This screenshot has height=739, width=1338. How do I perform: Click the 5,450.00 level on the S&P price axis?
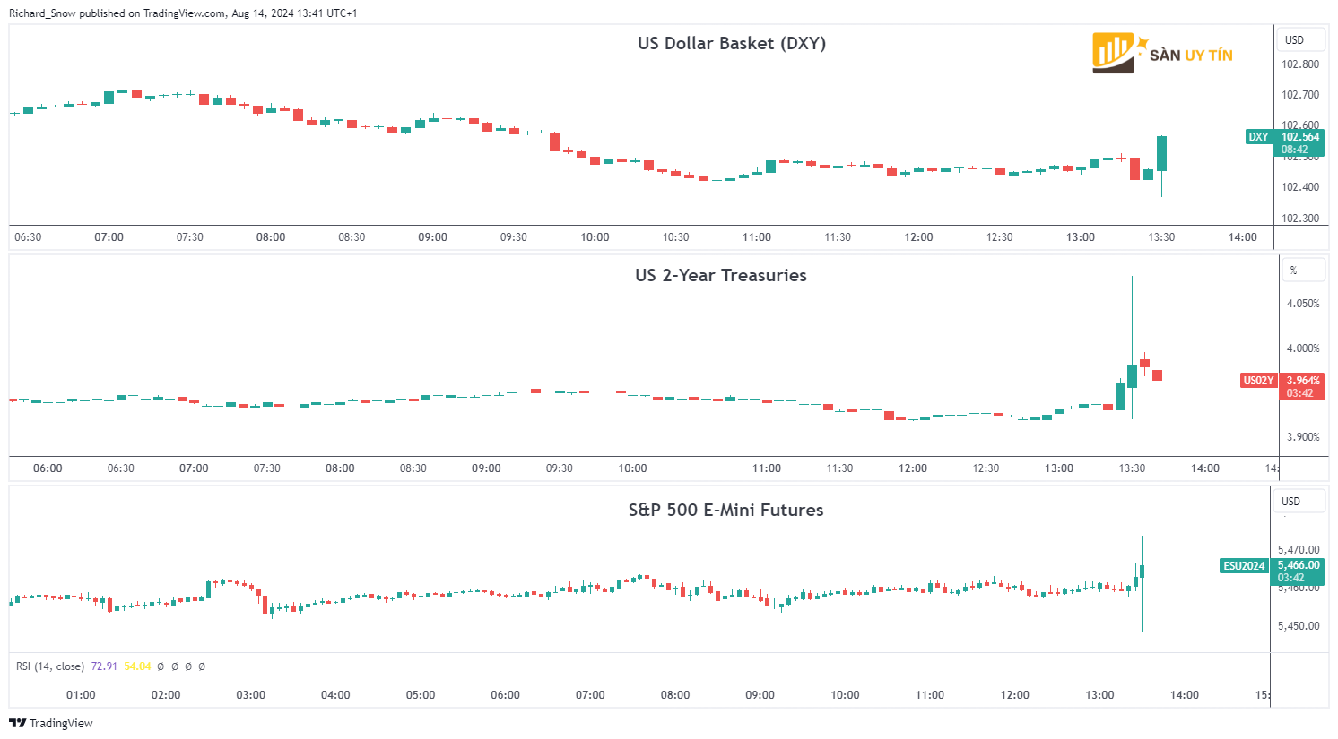coord(1299,626)
